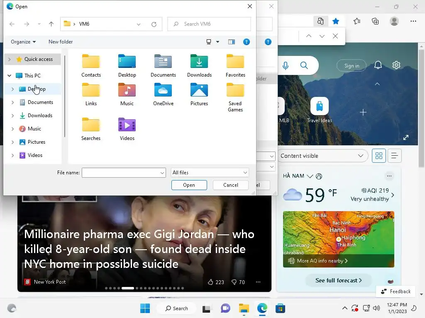This screenshot has height=318, width=425.
Task: Open the Links folder
Action: pyautogui.click(x=91, y=94)
